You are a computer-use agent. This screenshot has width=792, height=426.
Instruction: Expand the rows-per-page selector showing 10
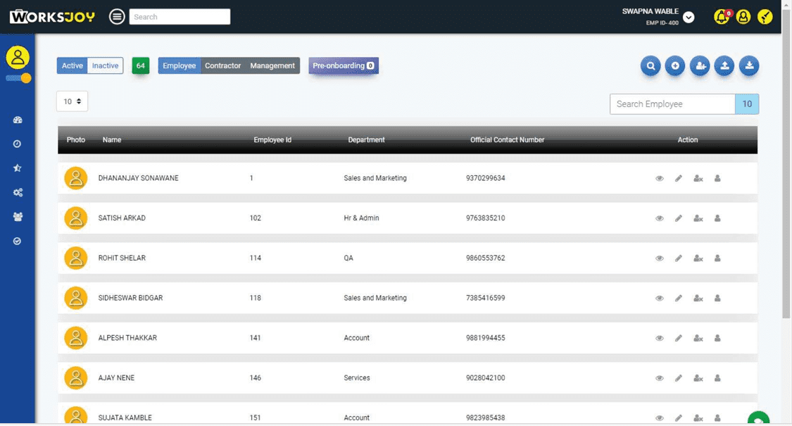point(72,101)
